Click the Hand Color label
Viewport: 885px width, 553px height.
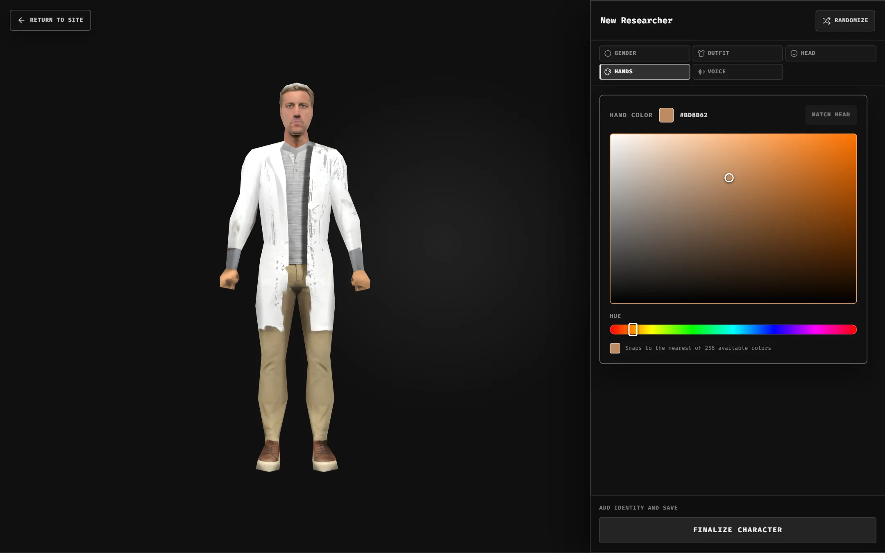pyautogui.click(x=631, y=115)
